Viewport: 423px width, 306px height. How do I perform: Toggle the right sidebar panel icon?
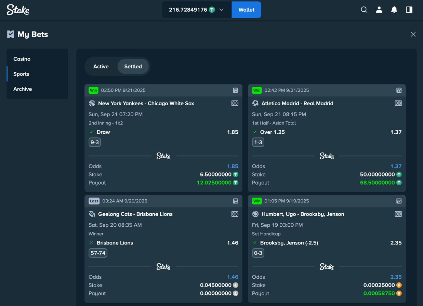coord(409,10)
